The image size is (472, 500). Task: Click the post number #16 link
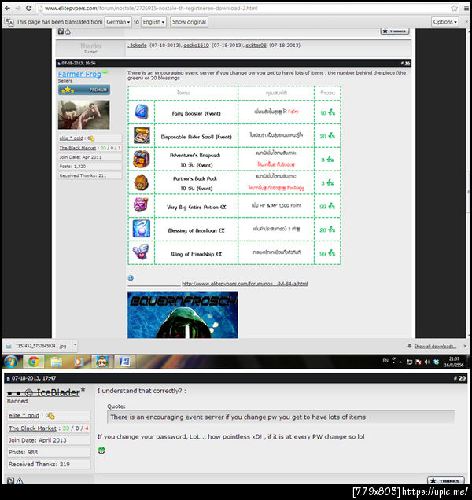[x=407, y=63]
